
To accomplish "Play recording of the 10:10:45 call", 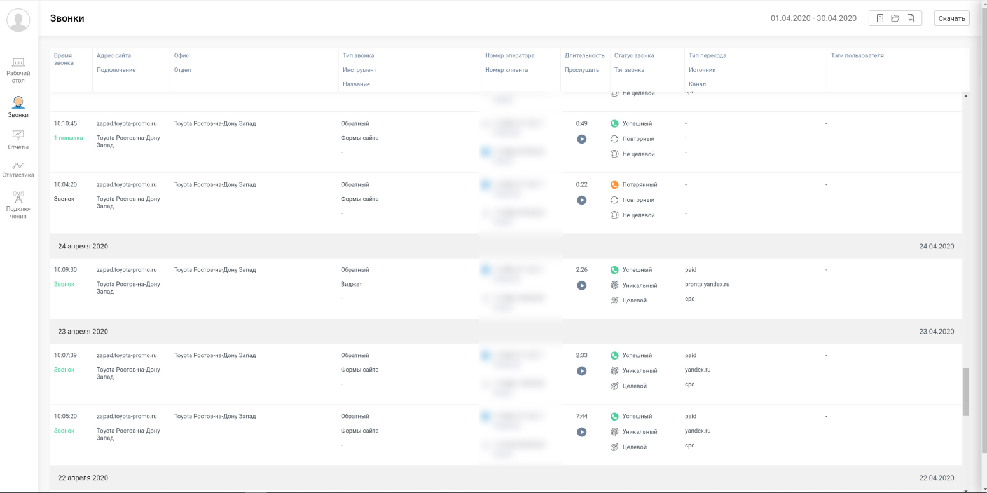I will pos(581,139).
